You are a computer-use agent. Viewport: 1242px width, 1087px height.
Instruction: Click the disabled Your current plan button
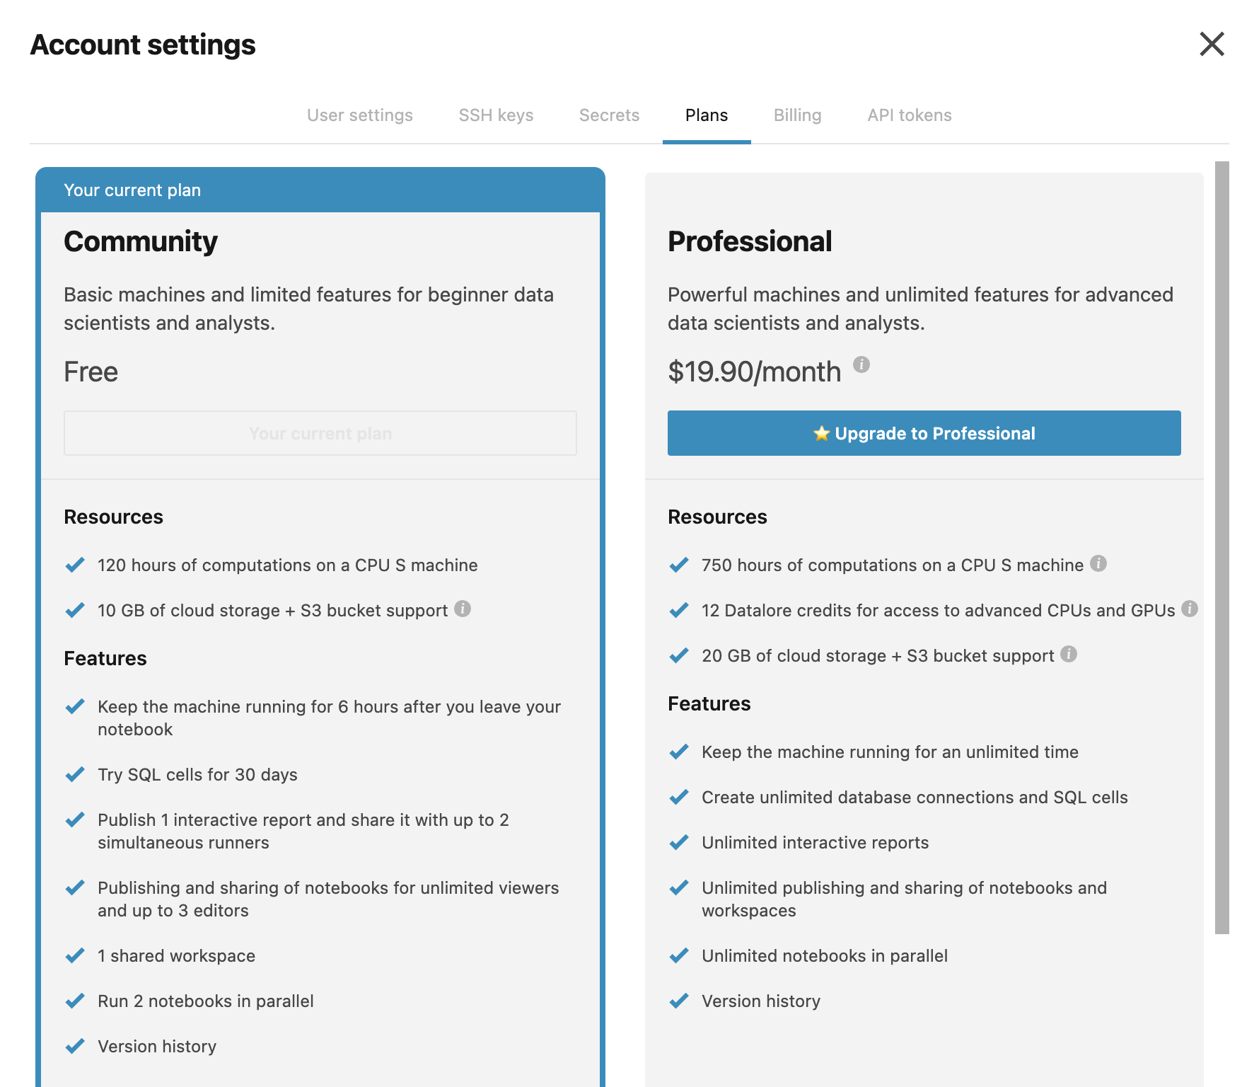click(x=320, y=433)
